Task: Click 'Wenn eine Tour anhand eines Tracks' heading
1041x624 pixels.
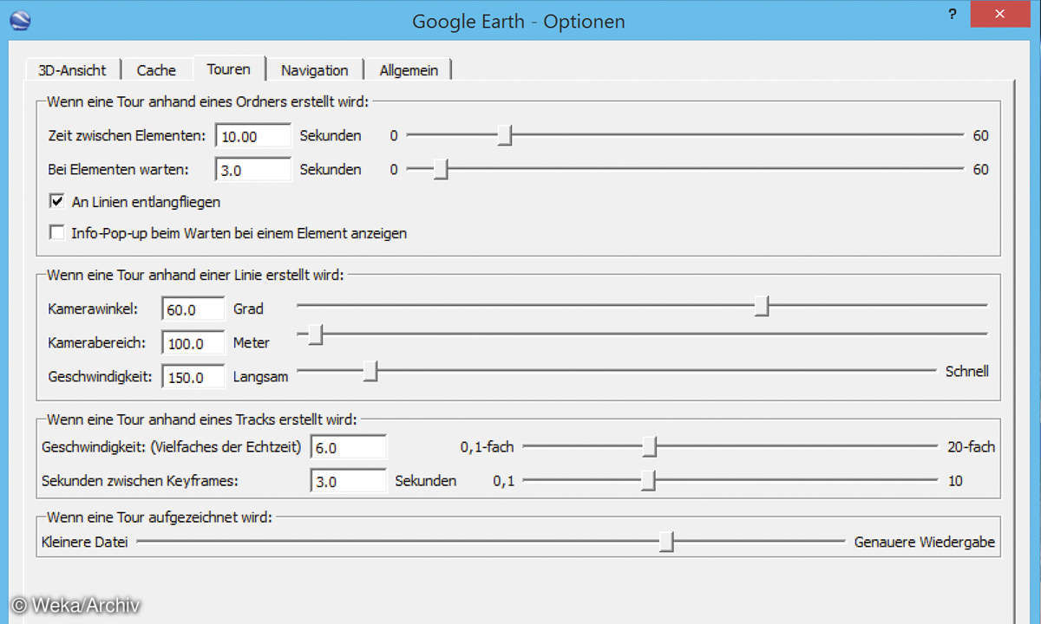Action: (201, 419)
